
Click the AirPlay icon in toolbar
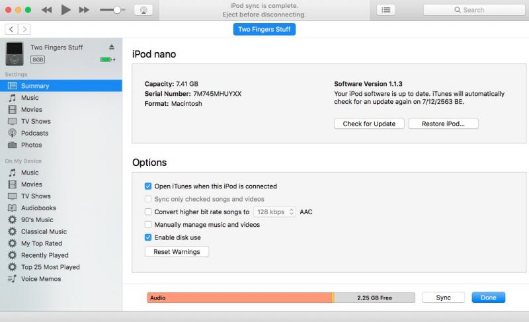(143, 10)
